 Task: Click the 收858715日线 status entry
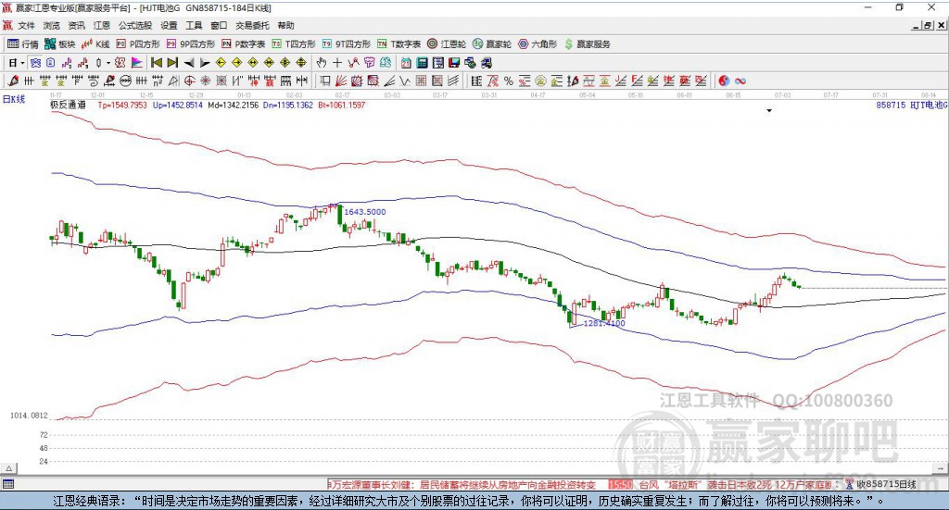tap(886, 484)
